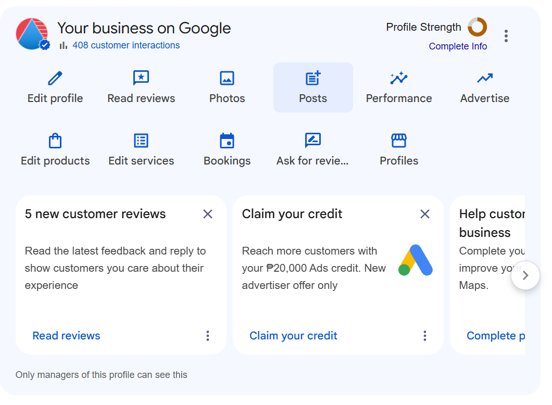Open more options on customer reviews card
This screenshot has height=405, width=552.
pyautogui.click(x=208, y=336)
